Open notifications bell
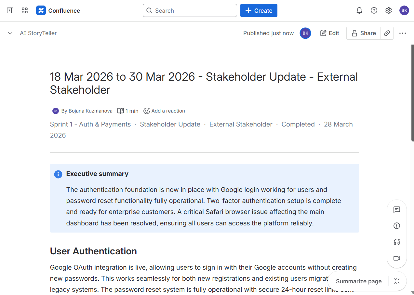This screenshot has width=414, height=295. click(359, 10)
